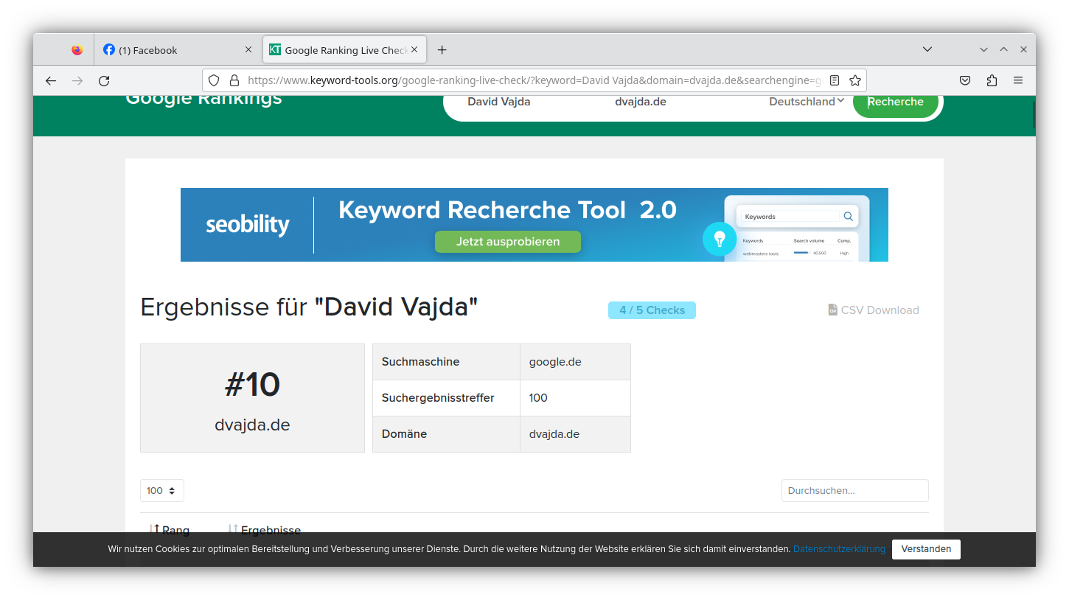This screenshot has height=600, width=1069.
Task: Open a new browser tab
Action: [x=442, y=50]
